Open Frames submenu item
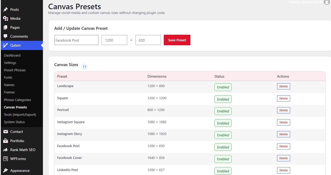 click(x=9, y=92)
